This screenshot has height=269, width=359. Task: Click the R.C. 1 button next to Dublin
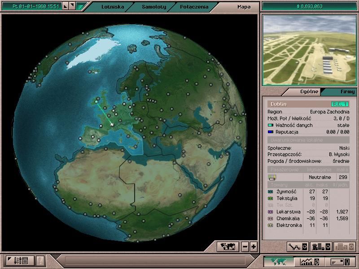[x=340, y=104]
